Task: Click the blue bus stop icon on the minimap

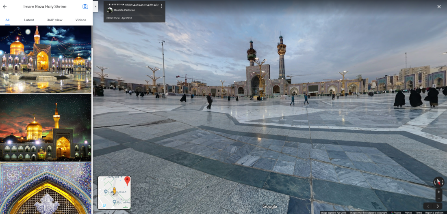Action: (x=104, y=205)
